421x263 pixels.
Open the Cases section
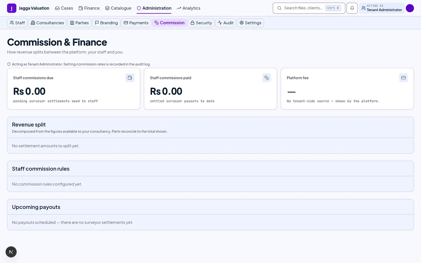tap(64, 8)
